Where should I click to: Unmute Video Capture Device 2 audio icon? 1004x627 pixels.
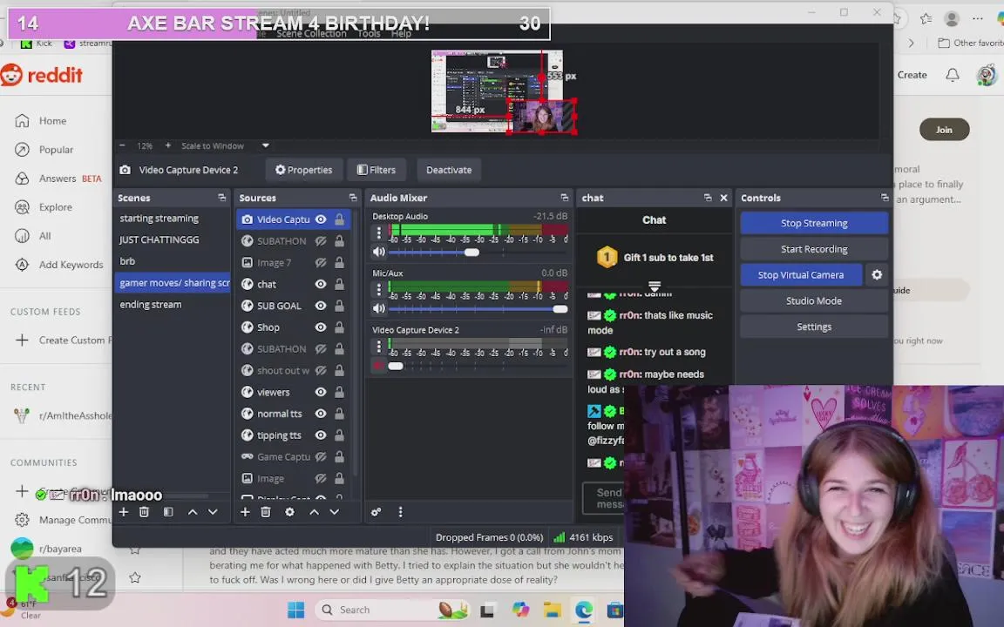377,366
